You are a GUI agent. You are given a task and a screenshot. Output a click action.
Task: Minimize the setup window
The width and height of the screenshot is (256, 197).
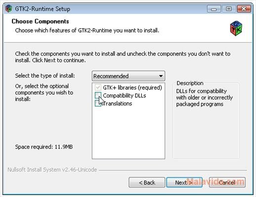point(214,9)
